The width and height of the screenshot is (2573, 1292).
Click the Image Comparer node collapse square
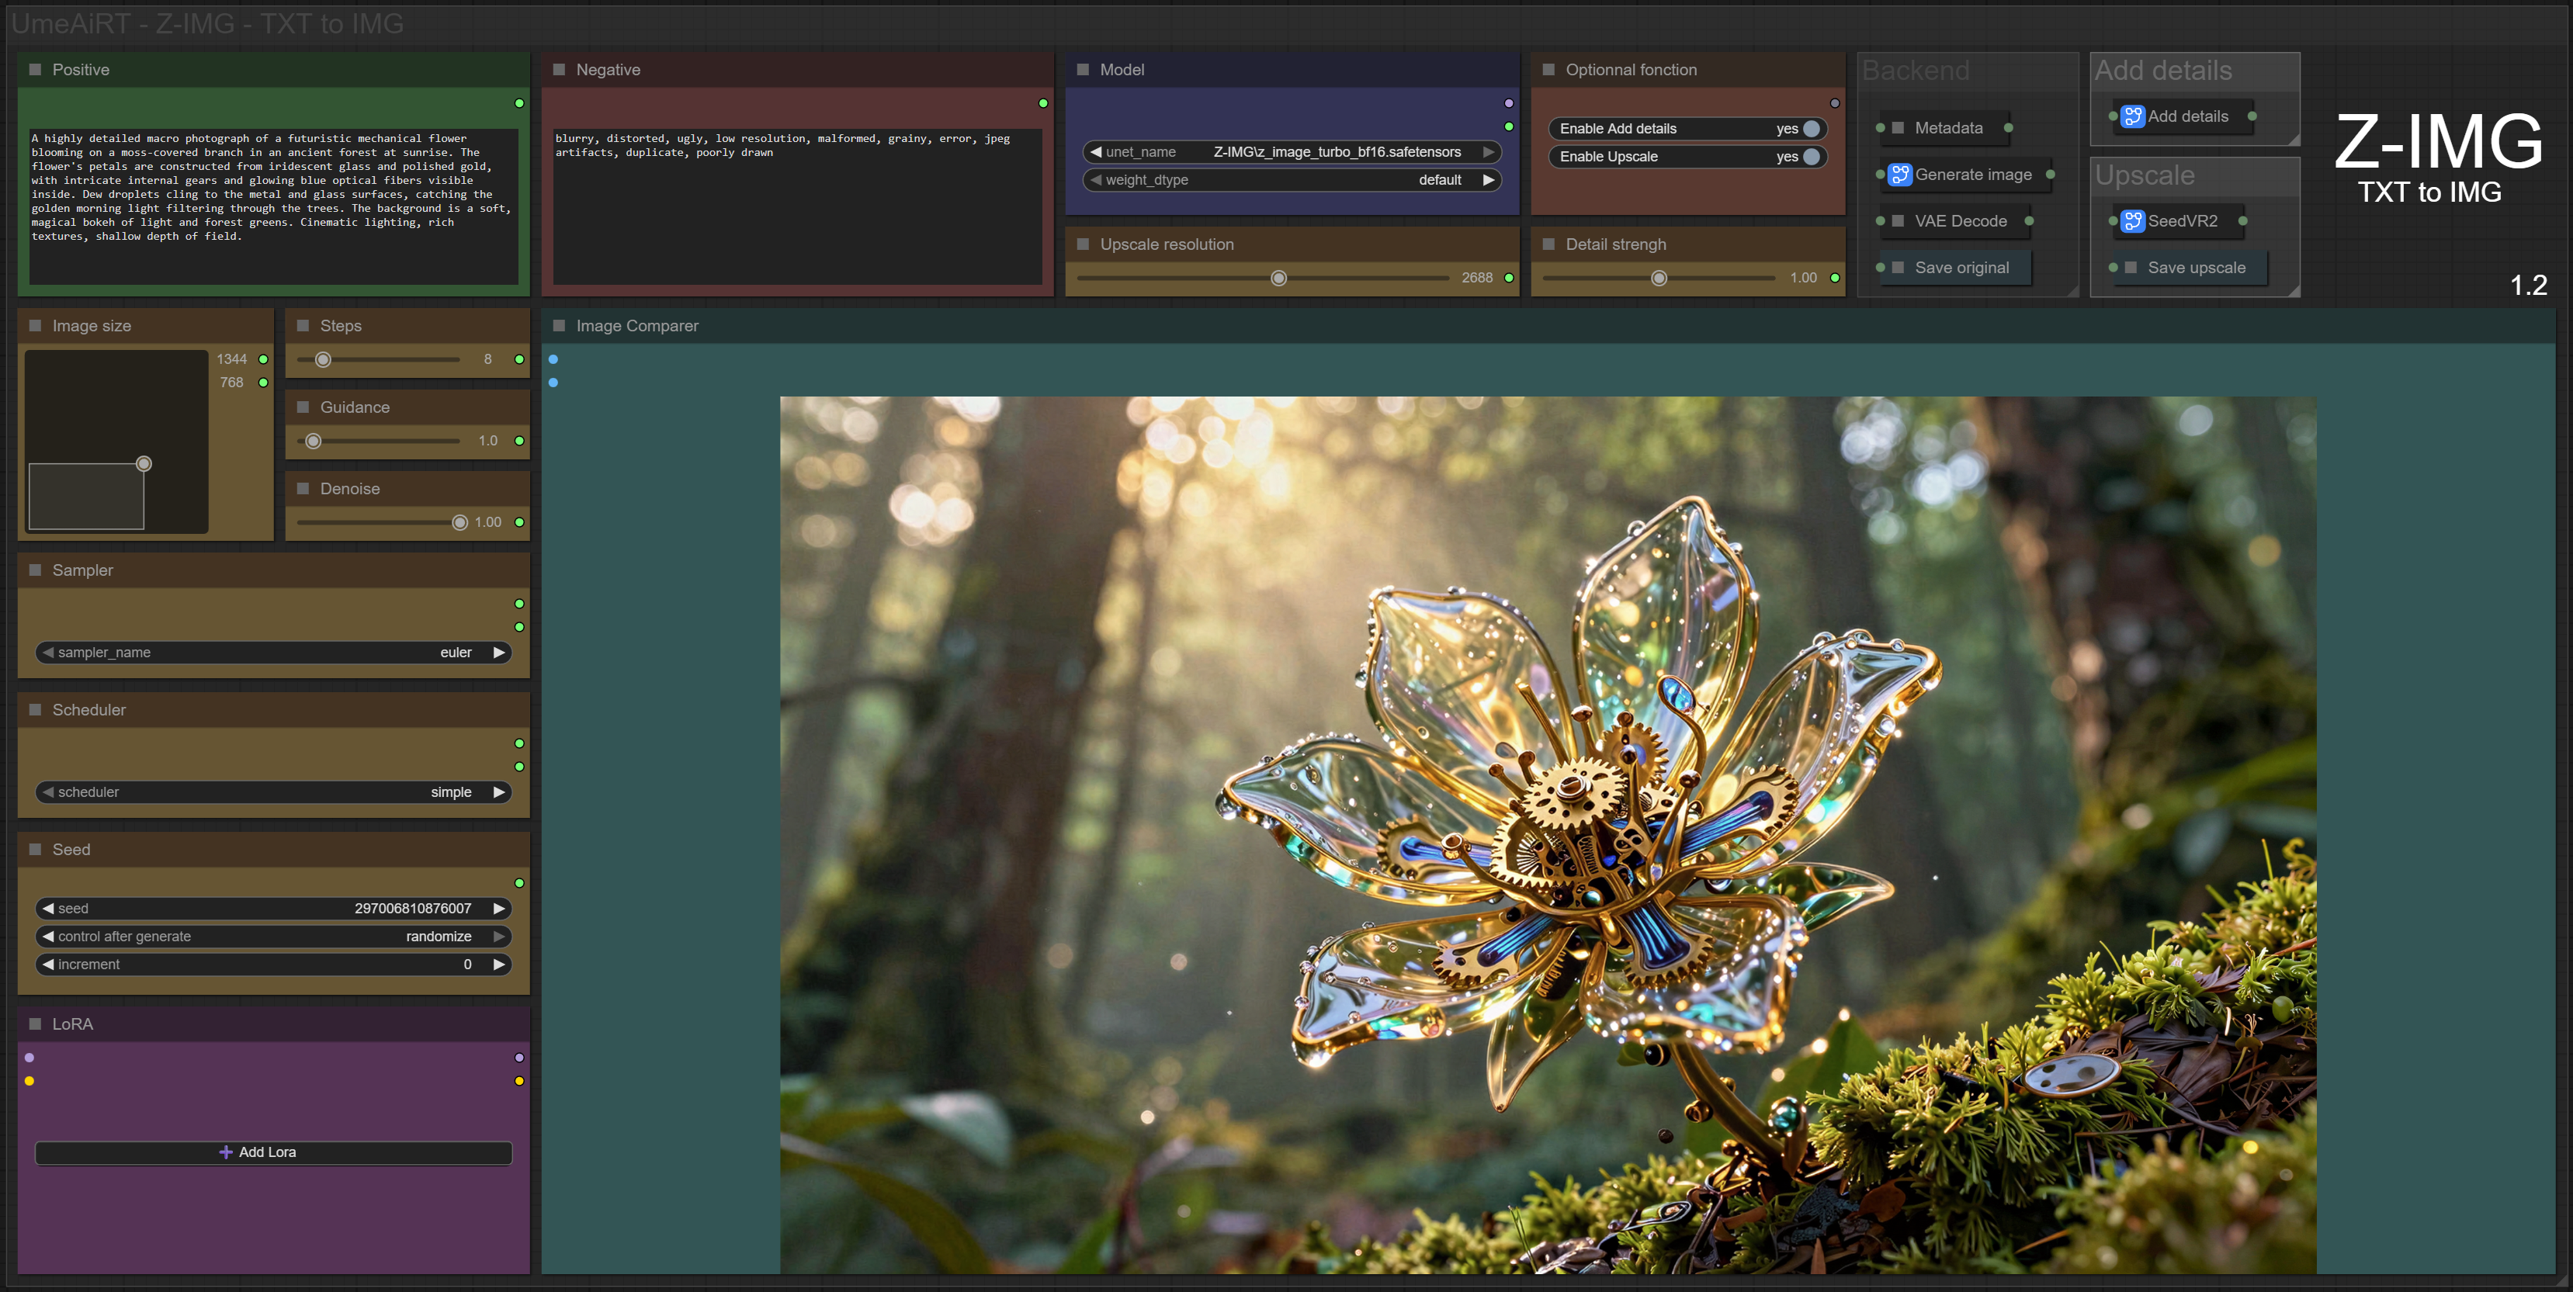pyautogui.click(x=560, y=325)
